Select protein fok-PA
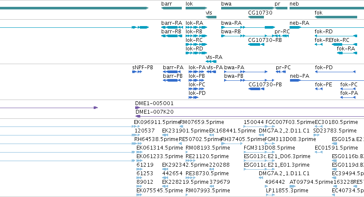 pyautogui.click(x=348, y=97)
